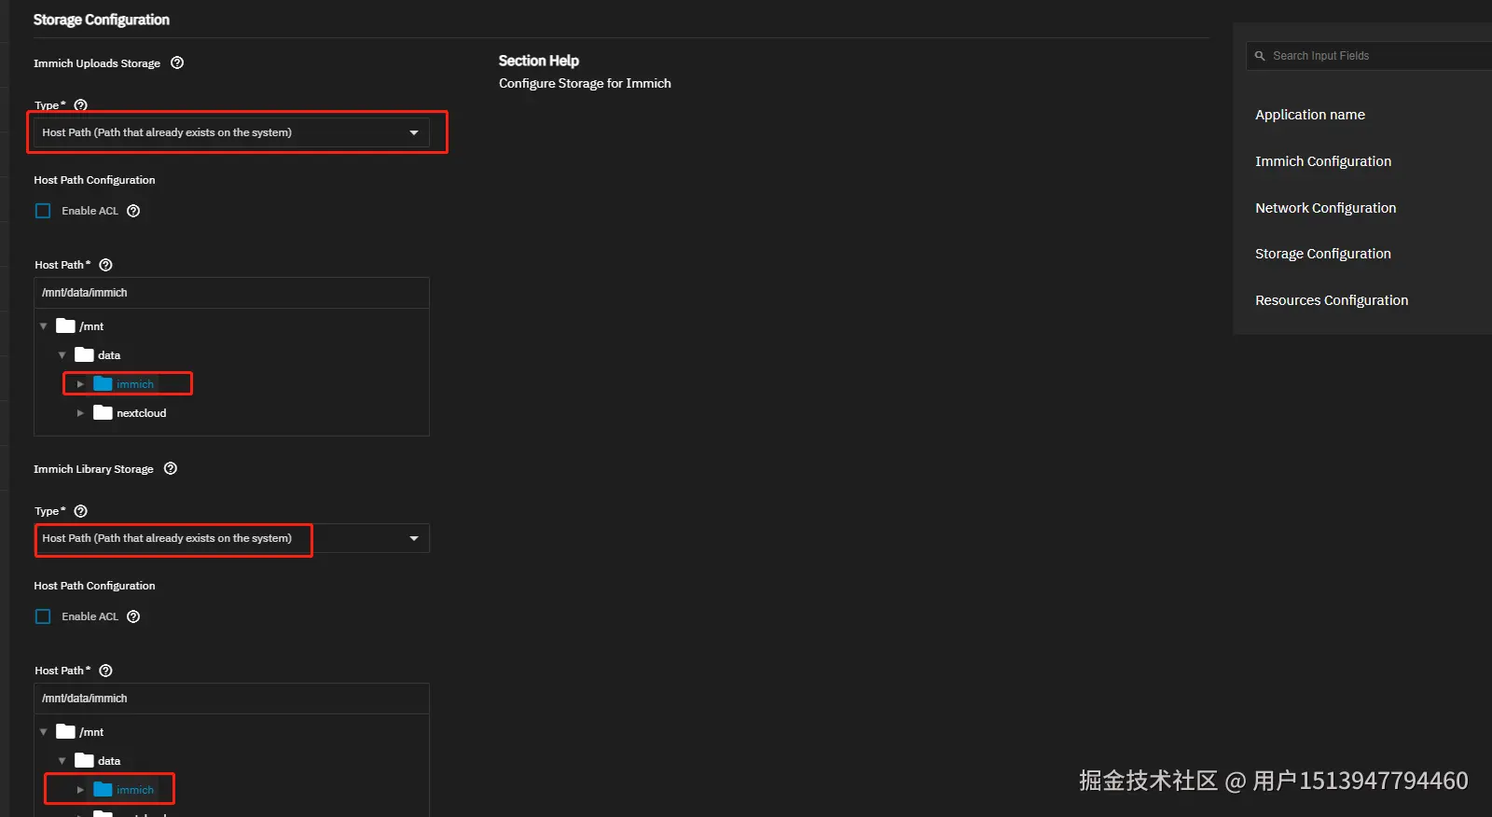The image size is (1492, 817).
Task: Click the Search Input Fields box
Action: [x=1369, y=56]
